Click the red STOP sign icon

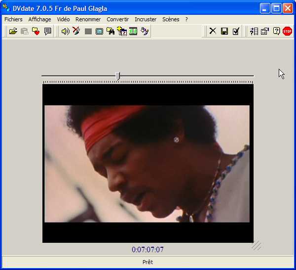coord(287,31)
